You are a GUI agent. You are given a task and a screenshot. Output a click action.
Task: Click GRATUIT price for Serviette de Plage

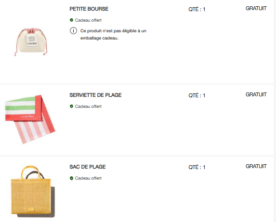[x=256, y=94]
